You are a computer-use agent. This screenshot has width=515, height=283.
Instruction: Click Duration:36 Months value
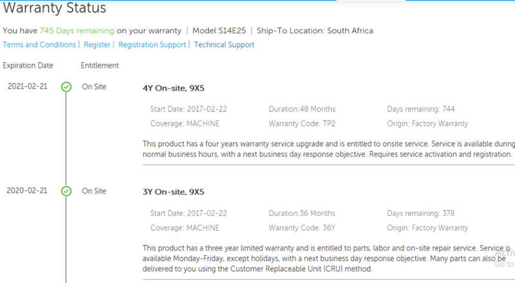(302, 214)
